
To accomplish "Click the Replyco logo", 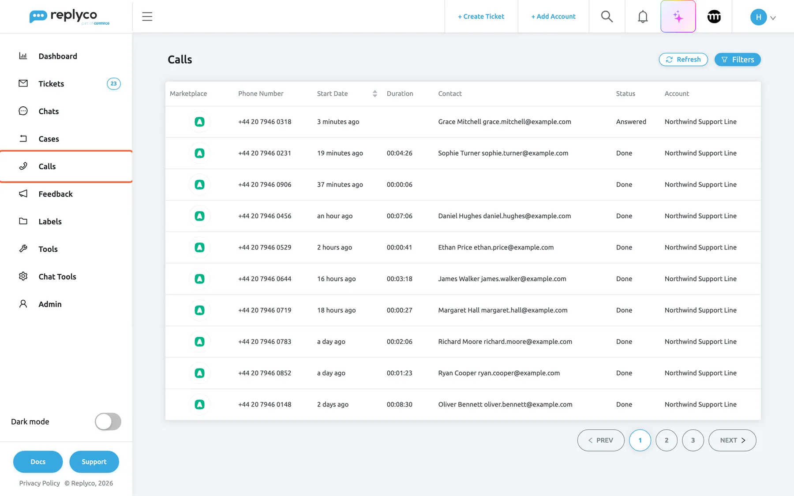I will (69, 17).
